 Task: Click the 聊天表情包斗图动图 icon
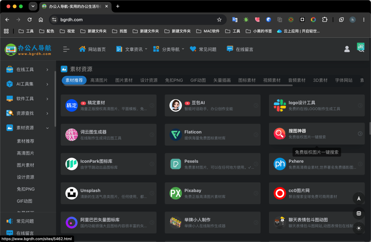coord(280,223)
